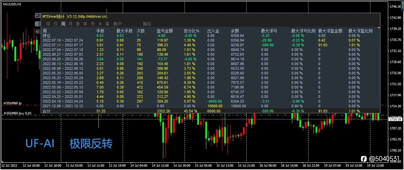Click the 百分比% column header

click(192, 31)
